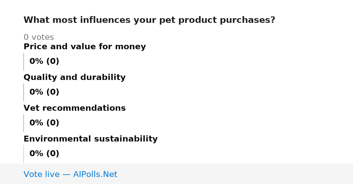
Task: Select Vet recommendations option
Action: [74, 108]
